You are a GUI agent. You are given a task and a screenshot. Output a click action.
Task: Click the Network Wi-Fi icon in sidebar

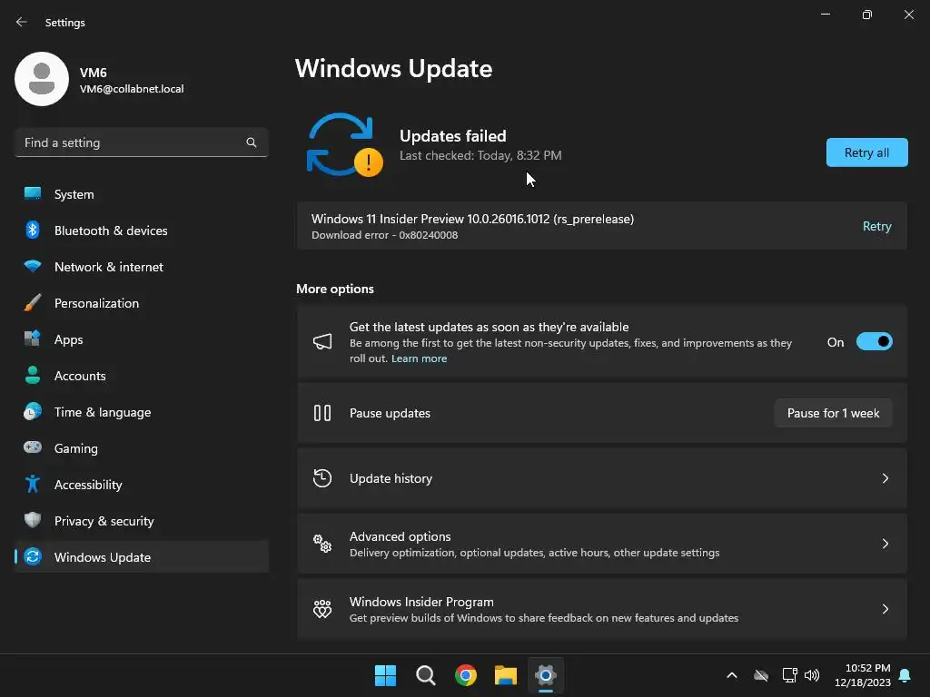(x=33, y=266)
